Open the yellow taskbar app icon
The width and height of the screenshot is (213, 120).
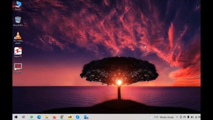(x=70, y=117)
